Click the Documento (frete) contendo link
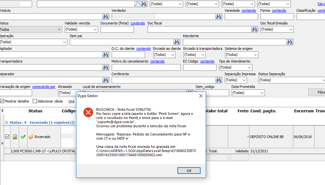The image size is (325, 185). [138, 23]
